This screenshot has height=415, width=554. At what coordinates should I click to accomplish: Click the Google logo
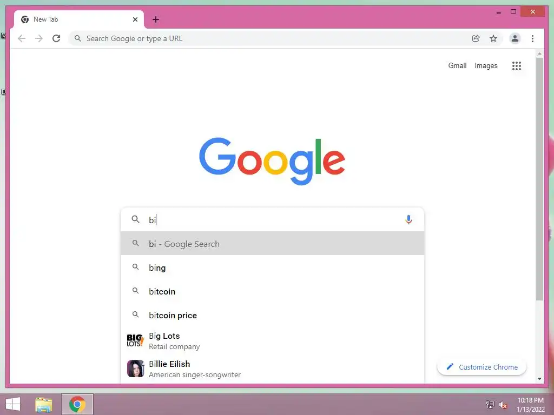point(272,160)
